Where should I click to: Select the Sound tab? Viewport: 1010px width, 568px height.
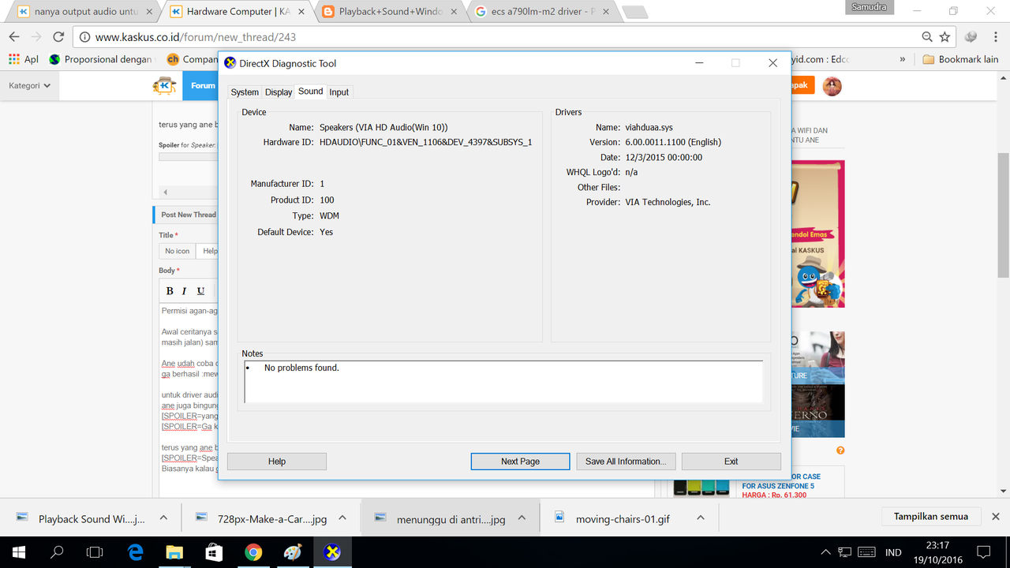click(310, 92)
